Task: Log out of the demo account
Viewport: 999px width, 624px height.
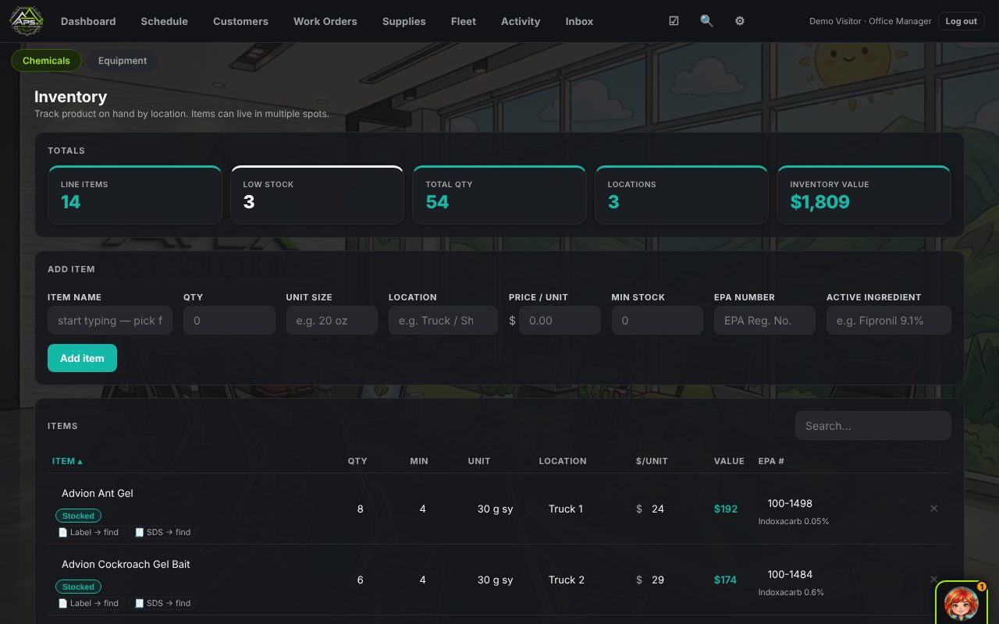Action: coord(961,21)
